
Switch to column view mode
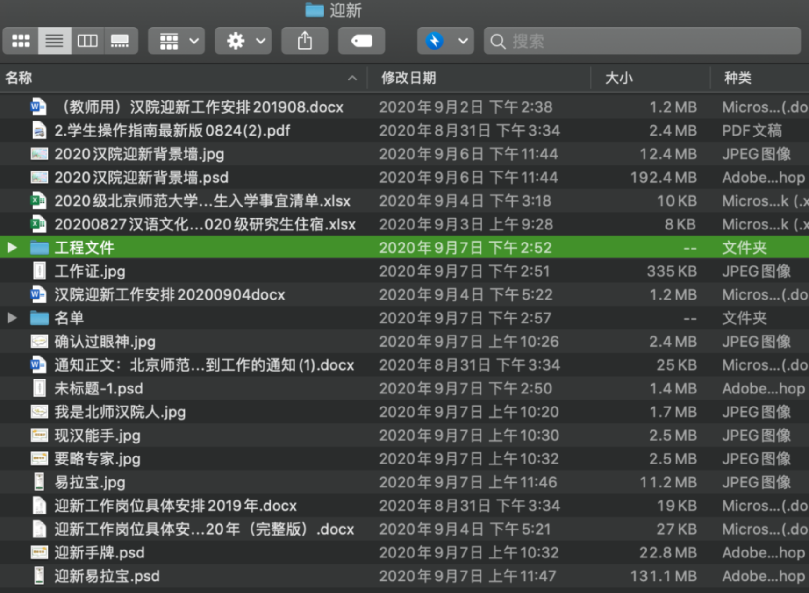[87, 41]
